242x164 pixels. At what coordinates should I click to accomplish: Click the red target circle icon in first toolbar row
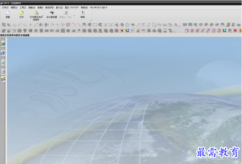tap(68, 24)
